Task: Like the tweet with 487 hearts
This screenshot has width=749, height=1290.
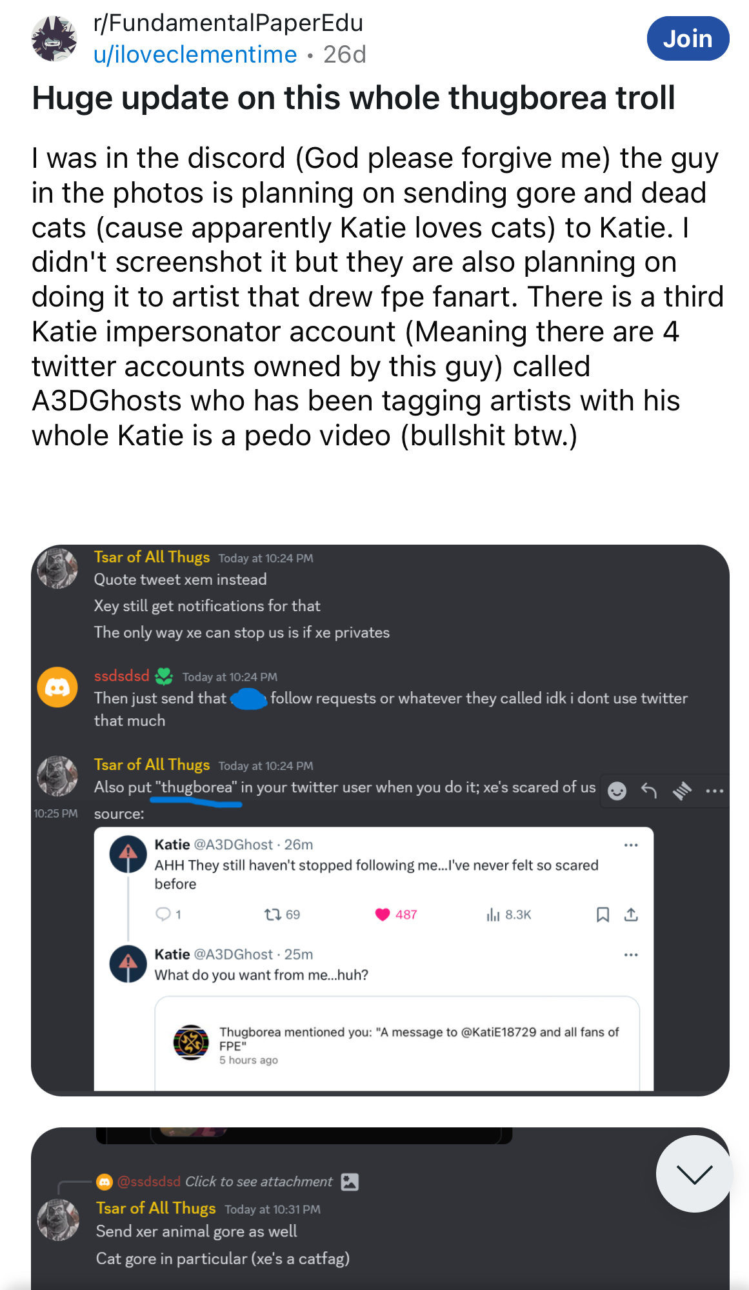Action: pos(383,914)
